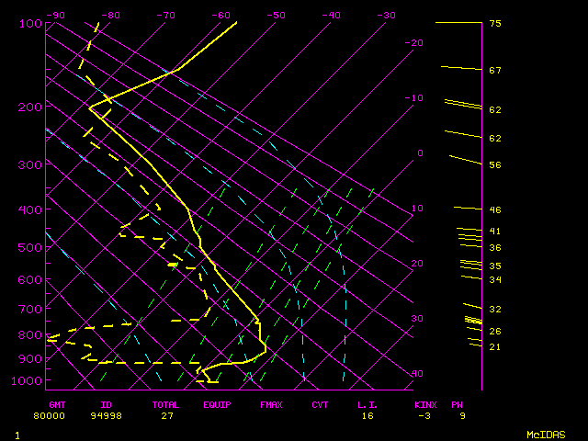This screenshot has width=588, height=441.
Task: Select the L.I. header label
Action: 367,404
